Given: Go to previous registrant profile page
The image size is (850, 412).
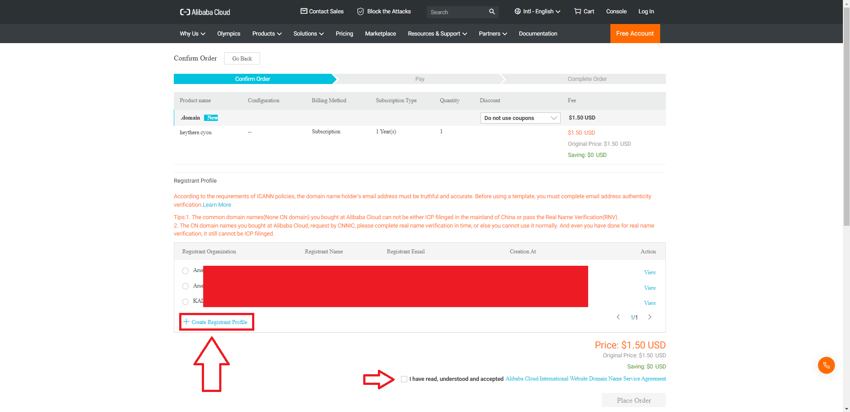Looking at the screenshot, I should coord(618,317).
